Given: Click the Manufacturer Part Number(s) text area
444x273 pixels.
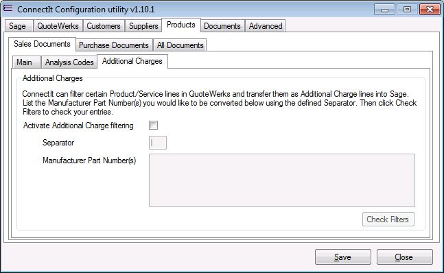Looking at the screenshot, I should point(282,180).
